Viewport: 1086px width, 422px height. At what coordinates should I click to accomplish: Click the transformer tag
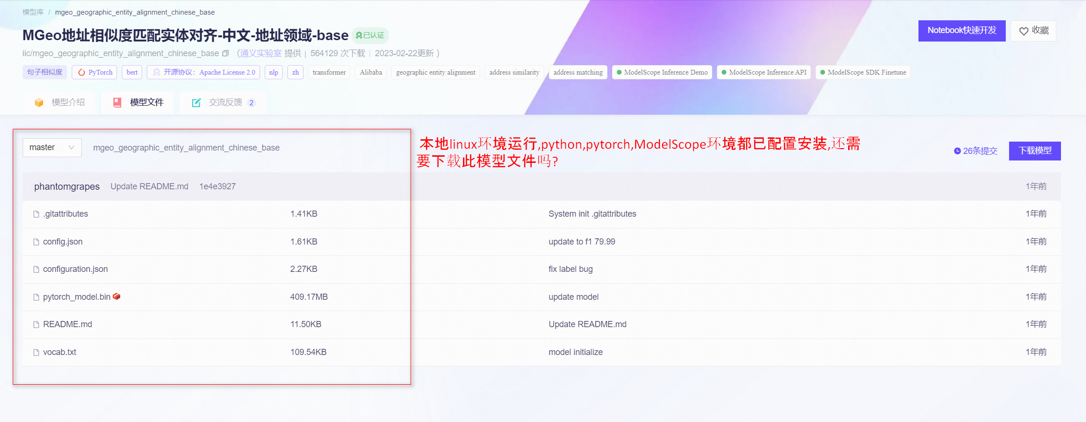click(x=329, y=72)
